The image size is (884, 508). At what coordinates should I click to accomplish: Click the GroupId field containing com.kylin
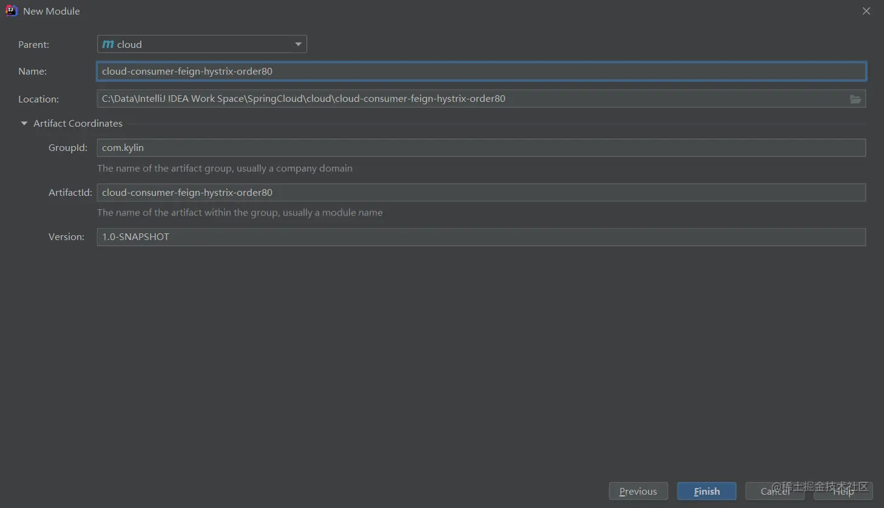481,148
